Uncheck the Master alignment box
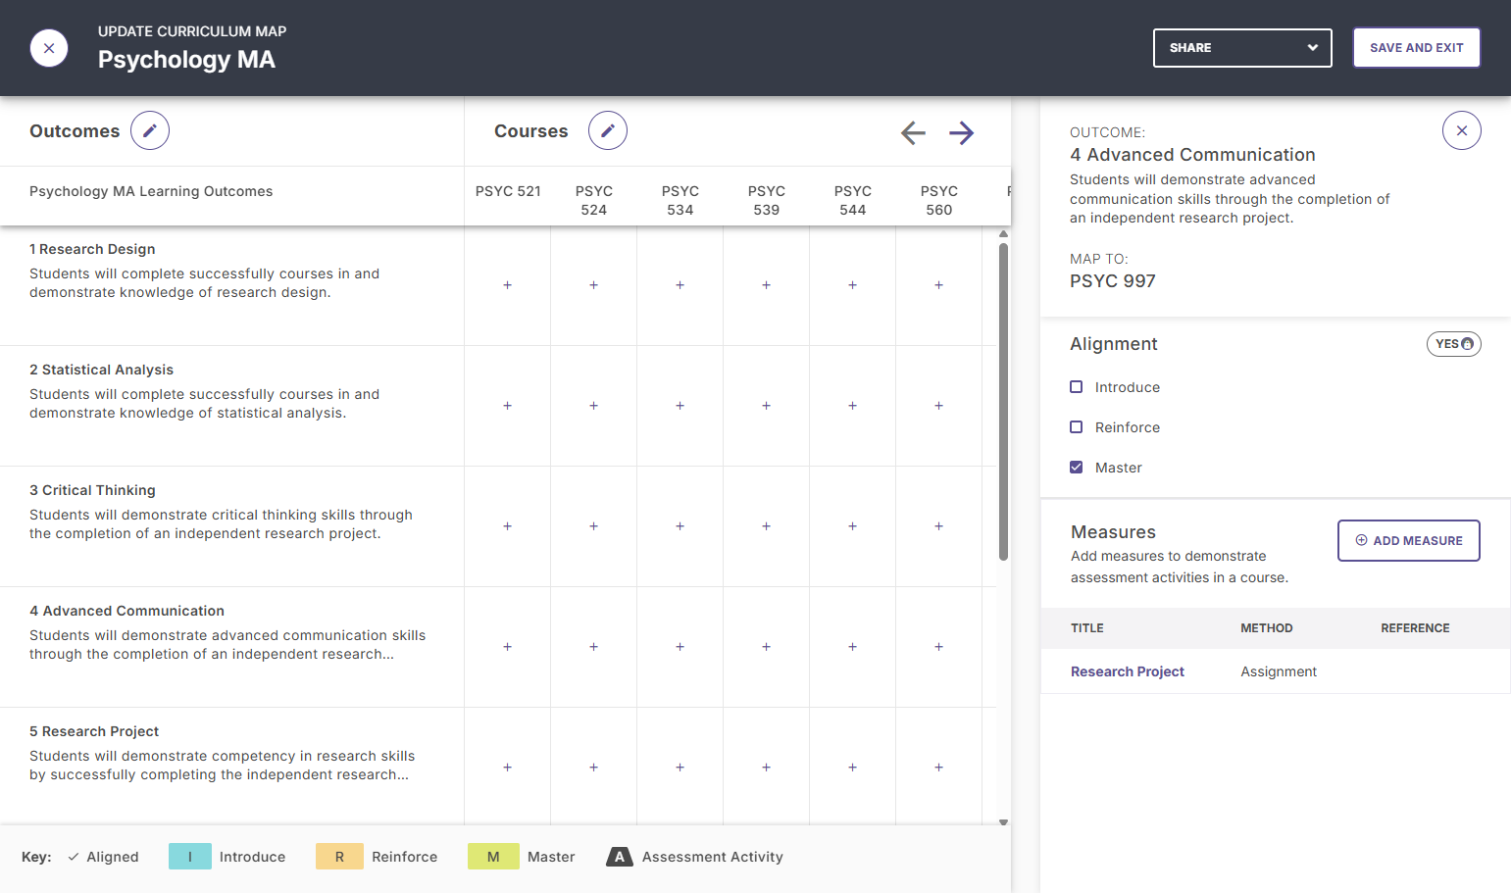Image resolution: width=1511 pixels, height=893 pixels. (1076, 468)
